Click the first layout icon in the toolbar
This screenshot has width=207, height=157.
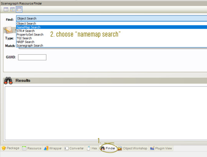pyautogui.click(x=6, y=9)
